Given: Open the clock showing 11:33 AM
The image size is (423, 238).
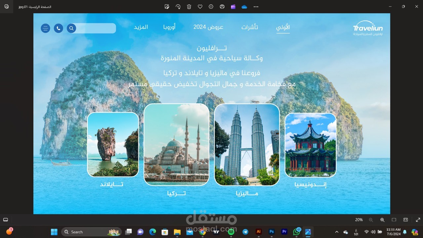Looking at the screenshot, I should pyautogui.click(x=393, y=232).
